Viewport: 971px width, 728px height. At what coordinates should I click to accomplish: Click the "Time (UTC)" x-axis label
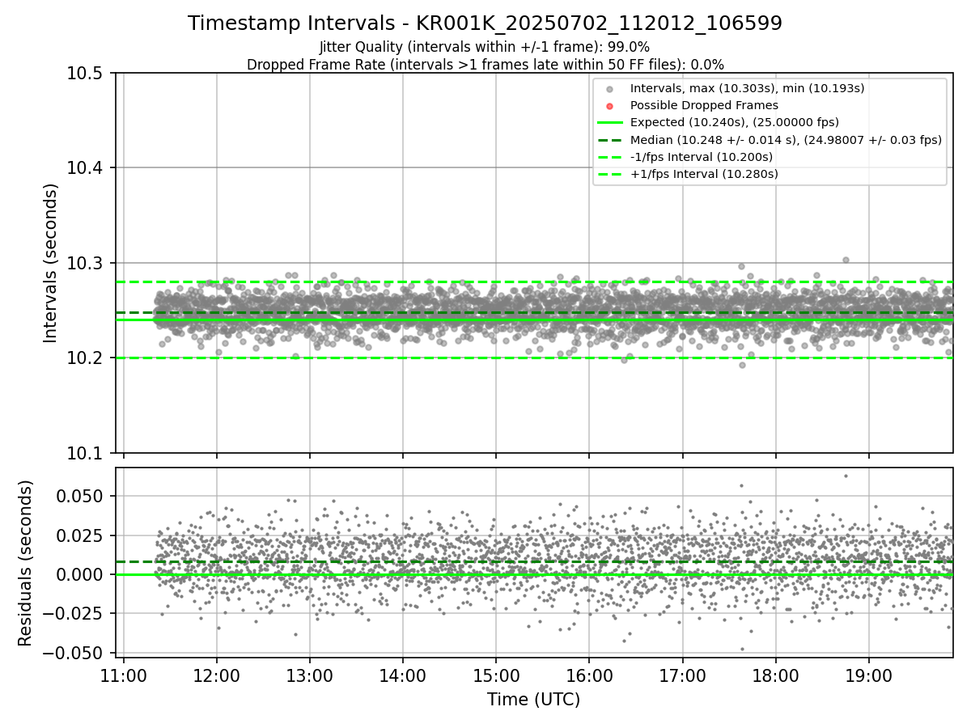click(533, 700)
